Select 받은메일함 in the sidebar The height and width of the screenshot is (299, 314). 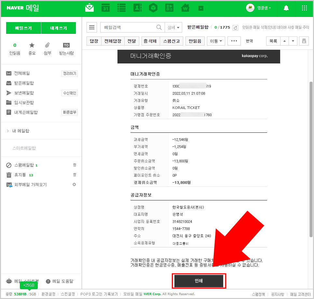click(24, 83)
